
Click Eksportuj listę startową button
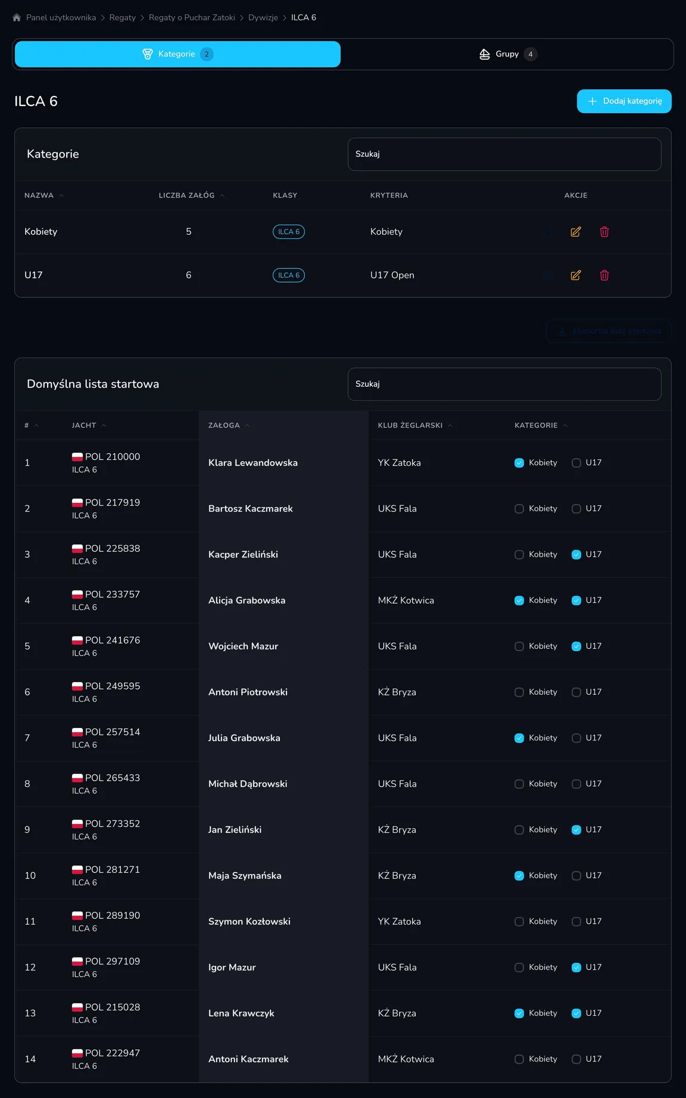point(609,331)
